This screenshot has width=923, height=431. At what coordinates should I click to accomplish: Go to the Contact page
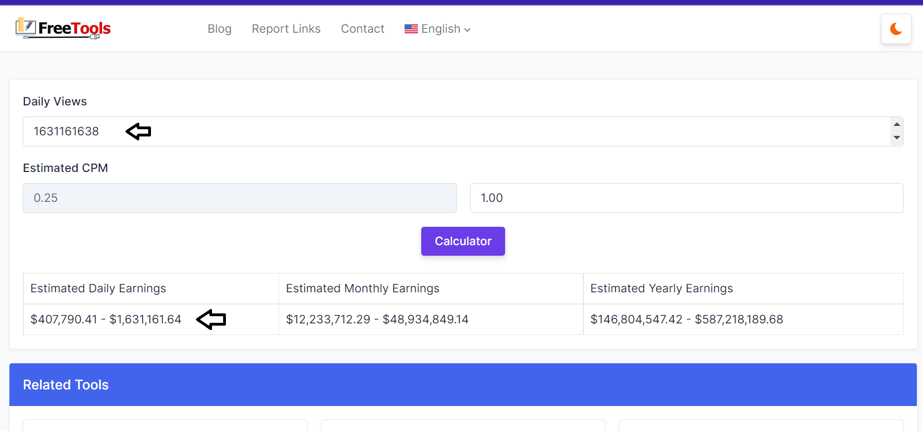coord(362,29)
